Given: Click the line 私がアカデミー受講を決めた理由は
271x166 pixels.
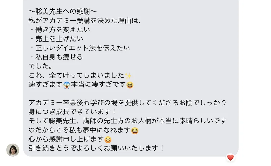Looking at the screenshot, I should point(85,21).
